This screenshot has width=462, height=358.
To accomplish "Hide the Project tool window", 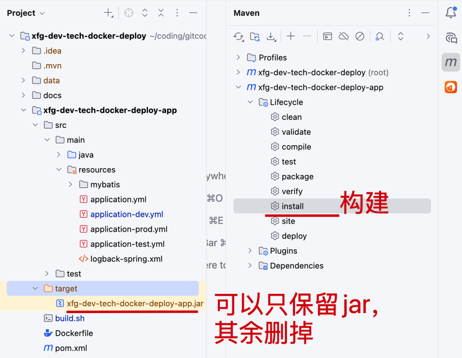I will coord(193,13).
